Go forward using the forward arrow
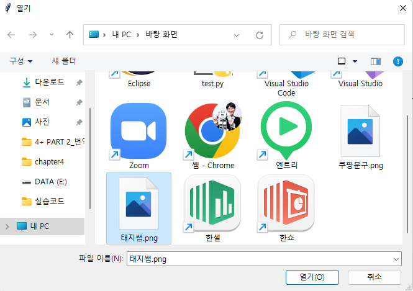This screenshot has height=291, width=413. pyautogui.click(x=33, y=35)
